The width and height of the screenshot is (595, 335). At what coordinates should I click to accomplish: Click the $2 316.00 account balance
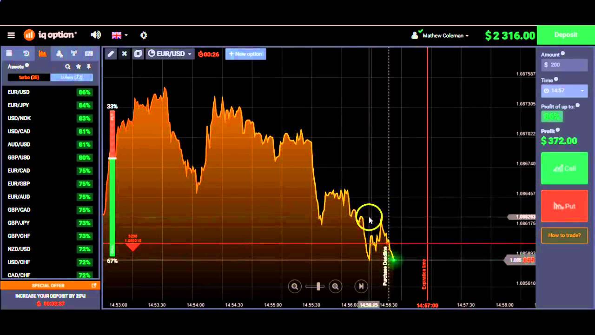coord(510,35)
